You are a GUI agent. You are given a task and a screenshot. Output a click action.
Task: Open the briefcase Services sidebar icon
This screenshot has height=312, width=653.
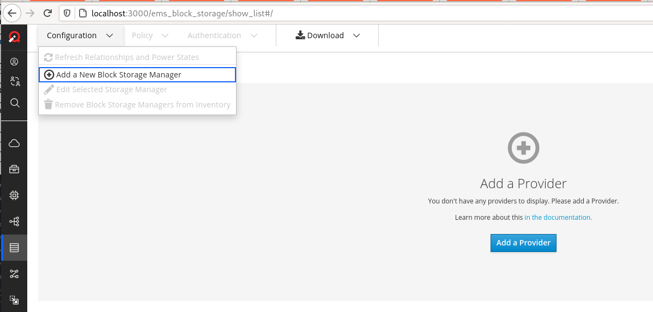tap(14, 169)
